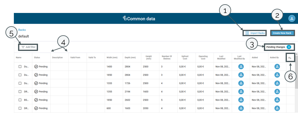
Task: Click Pending status icon in width 1355 row
Action: [x=36, y=92]
